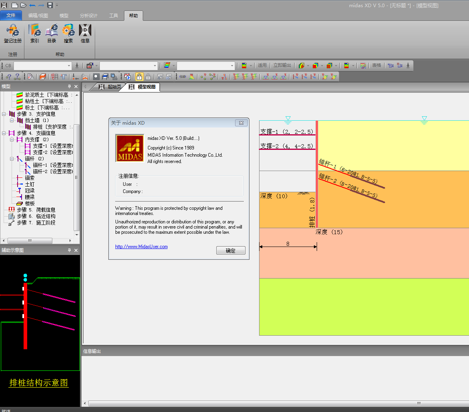Create a new file from quick access
469x412 pixels.
tap(15, 5)
